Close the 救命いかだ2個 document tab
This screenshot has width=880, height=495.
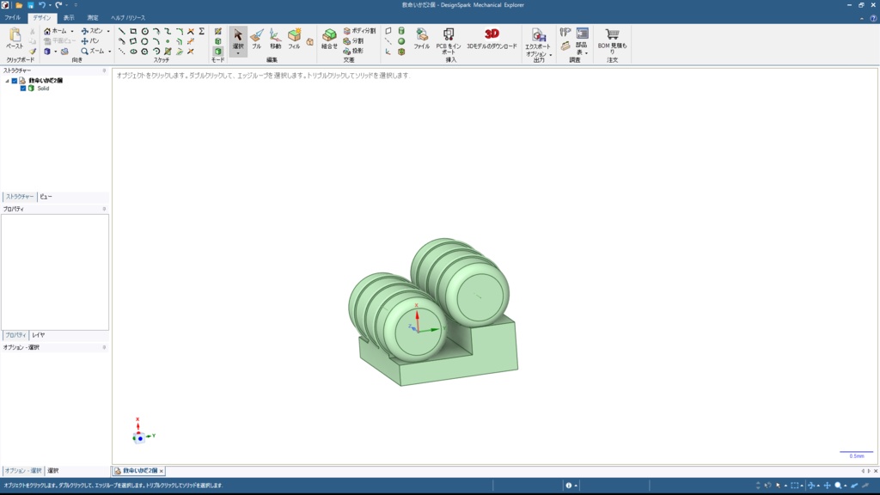(162, 472)
